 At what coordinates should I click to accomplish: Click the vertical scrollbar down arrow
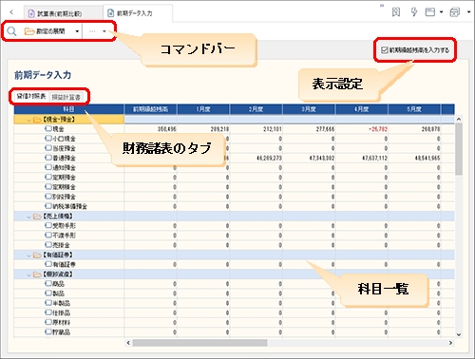[x=459, y=334]
